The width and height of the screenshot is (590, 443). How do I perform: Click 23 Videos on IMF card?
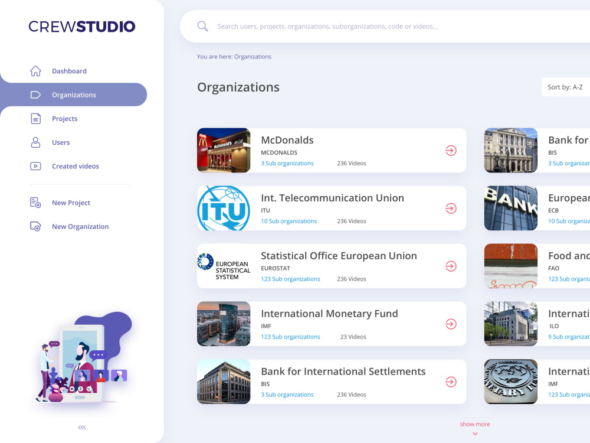pyautogui.click(x=353, y=337)
